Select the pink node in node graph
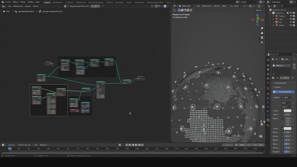This screenshot has height=167, width=297. [x=74, y=110]
